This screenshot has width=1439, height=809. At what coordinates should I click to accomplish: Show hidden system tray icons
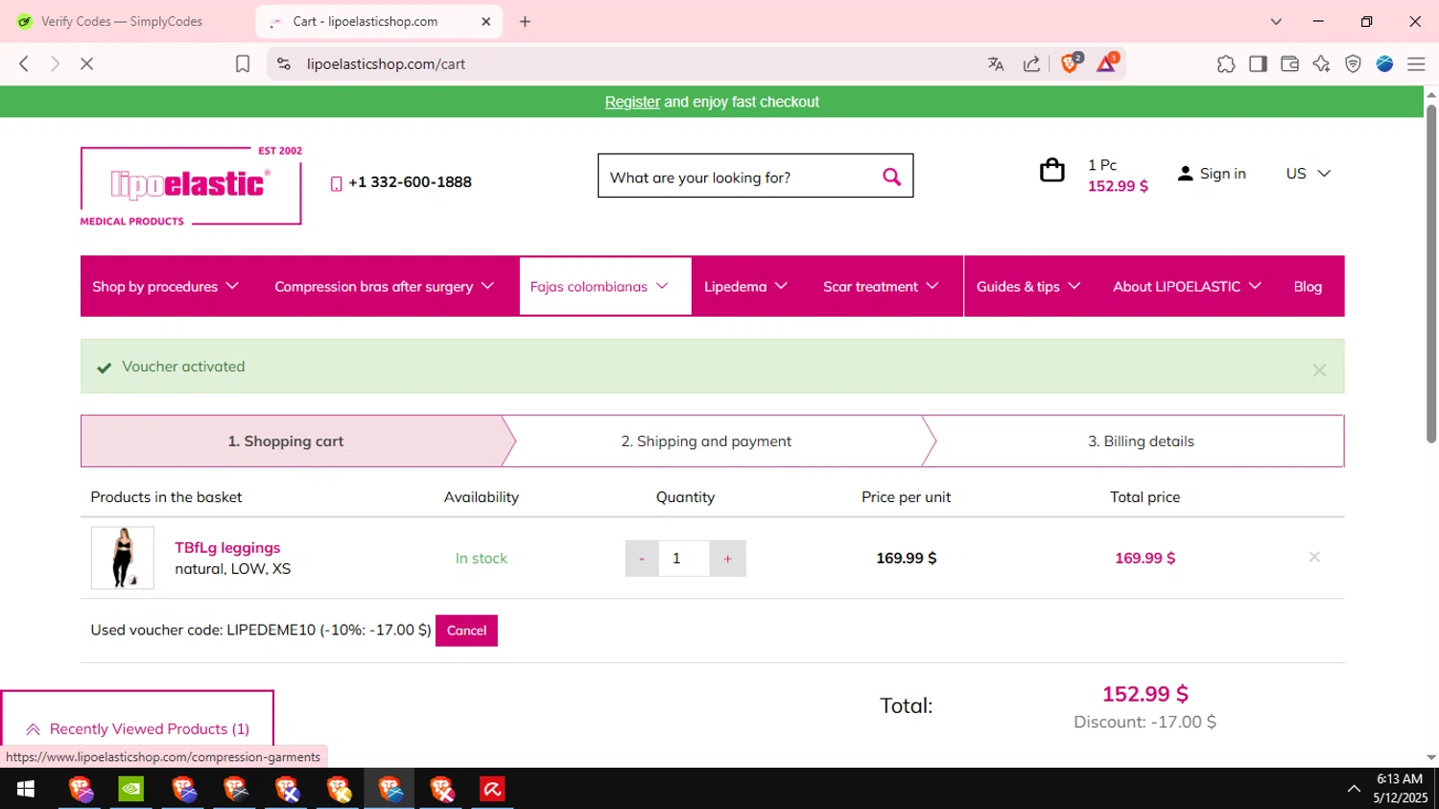pyautogui.click(x=1354, y=789)
